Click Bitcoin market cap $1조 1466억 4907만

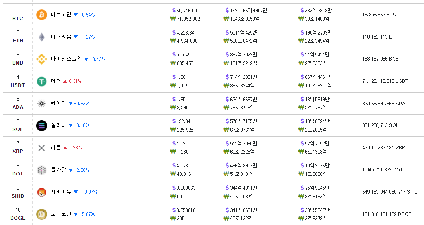246,11
